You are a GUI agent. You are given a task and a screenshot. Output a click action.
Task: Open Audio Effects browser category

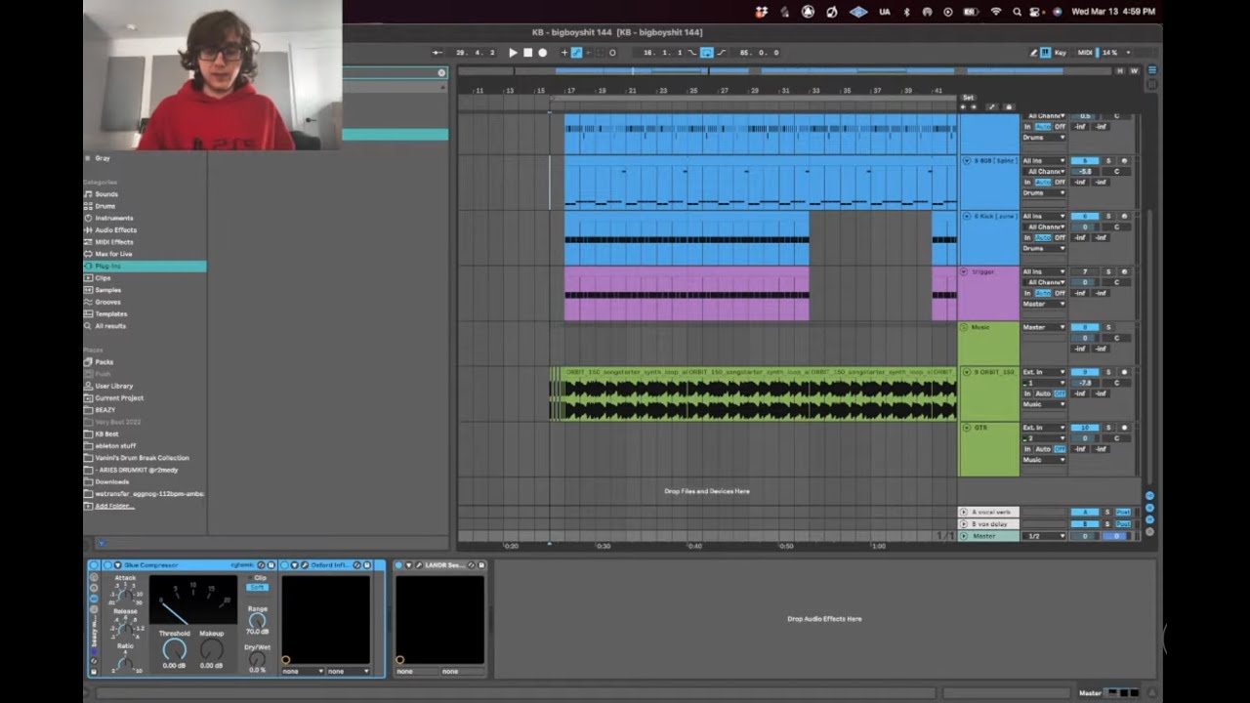[x=116, y=230]
